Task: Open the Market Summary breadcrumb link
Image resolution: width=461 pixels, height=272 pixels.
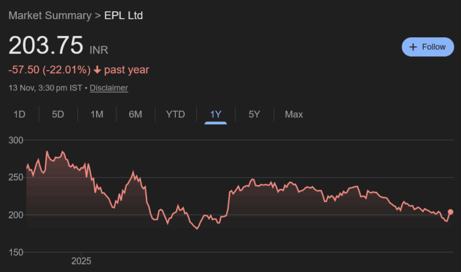Action: pyautogui.click(x=50, y=15)
